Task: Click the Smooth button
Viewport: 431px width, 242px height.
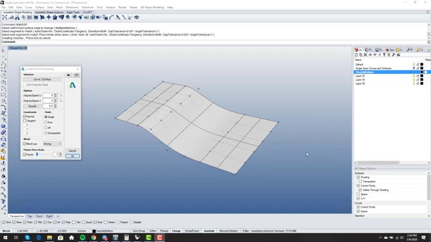Action: click(32, 106)
